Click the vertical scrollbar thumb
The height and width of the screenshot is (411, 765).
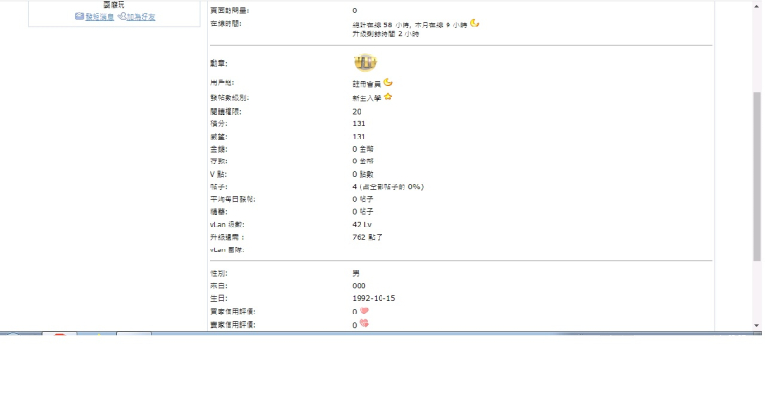[x=756, y=177]
